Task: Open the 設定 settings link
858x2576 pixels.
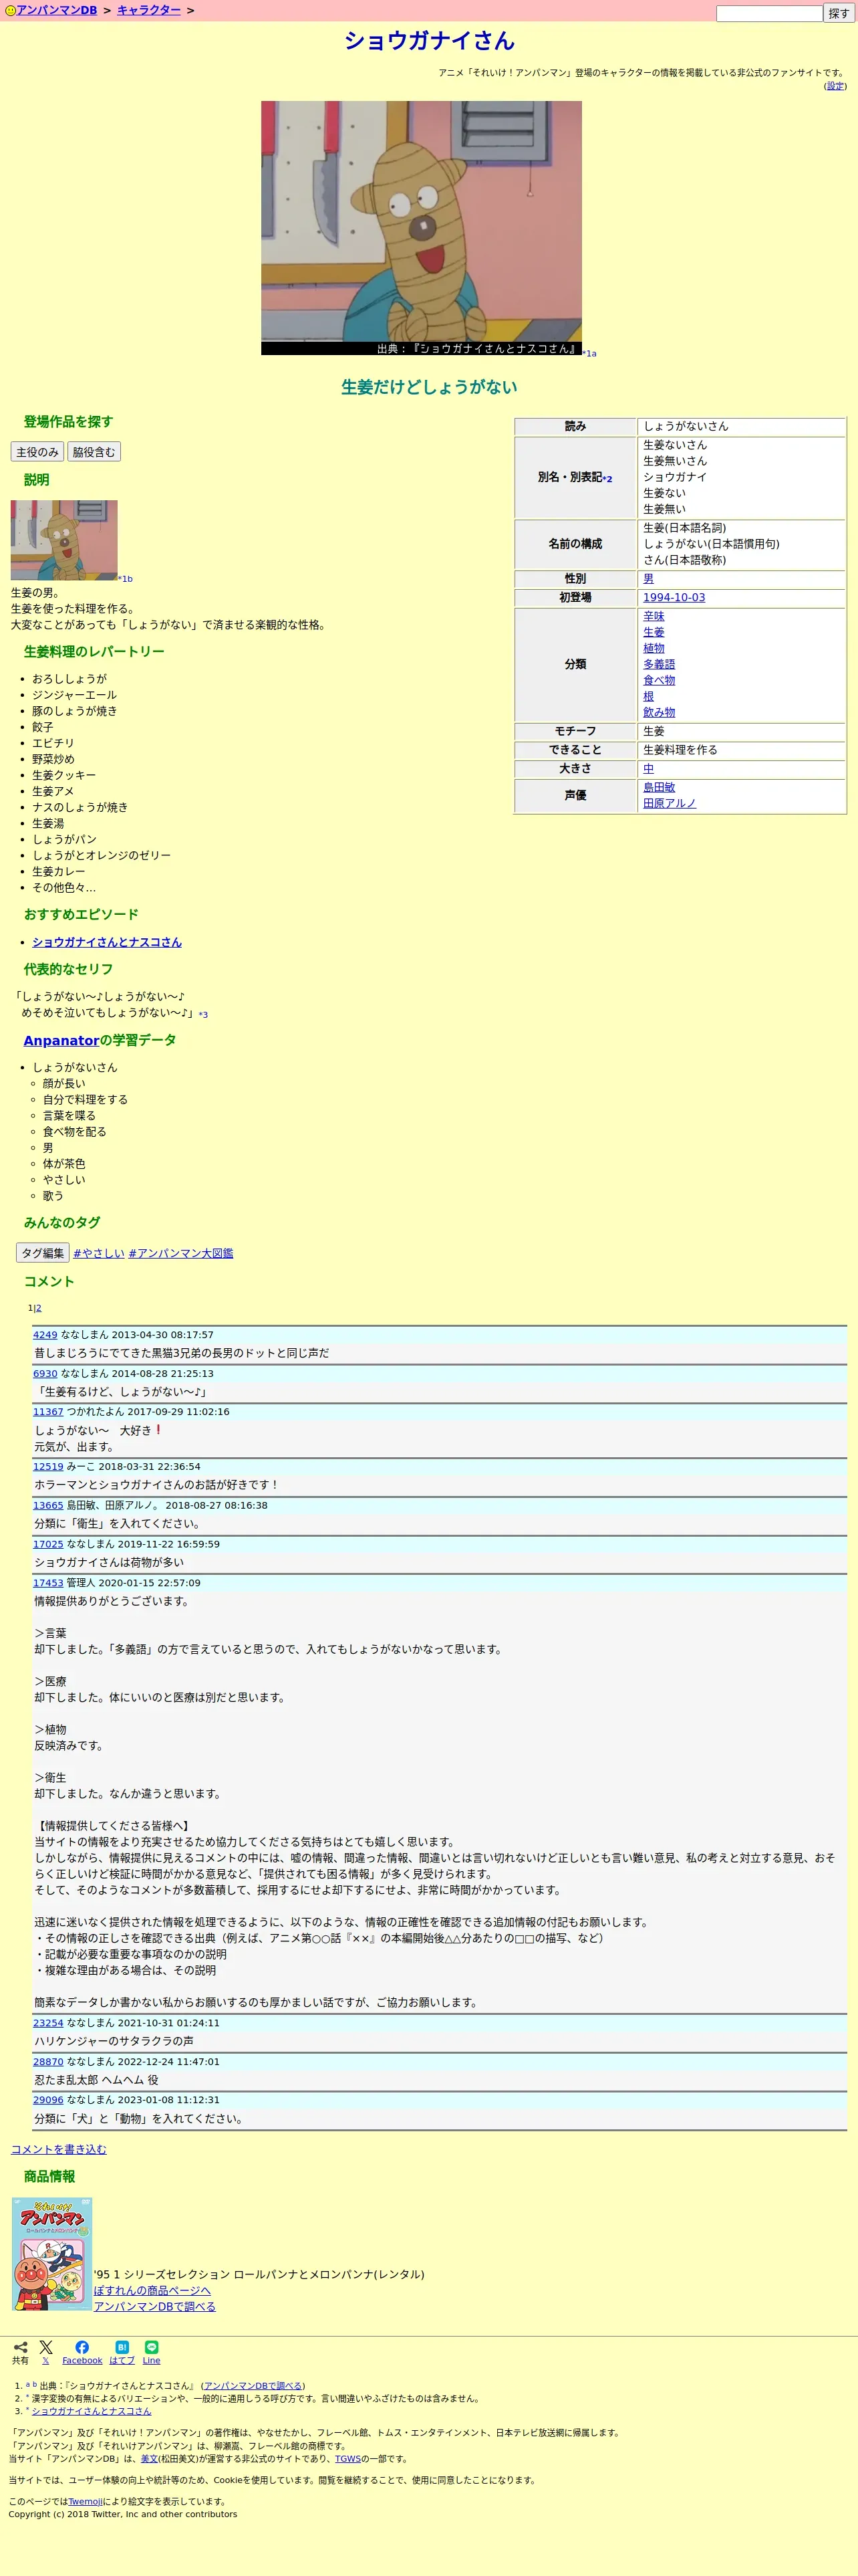Action: tap(835, 86)
